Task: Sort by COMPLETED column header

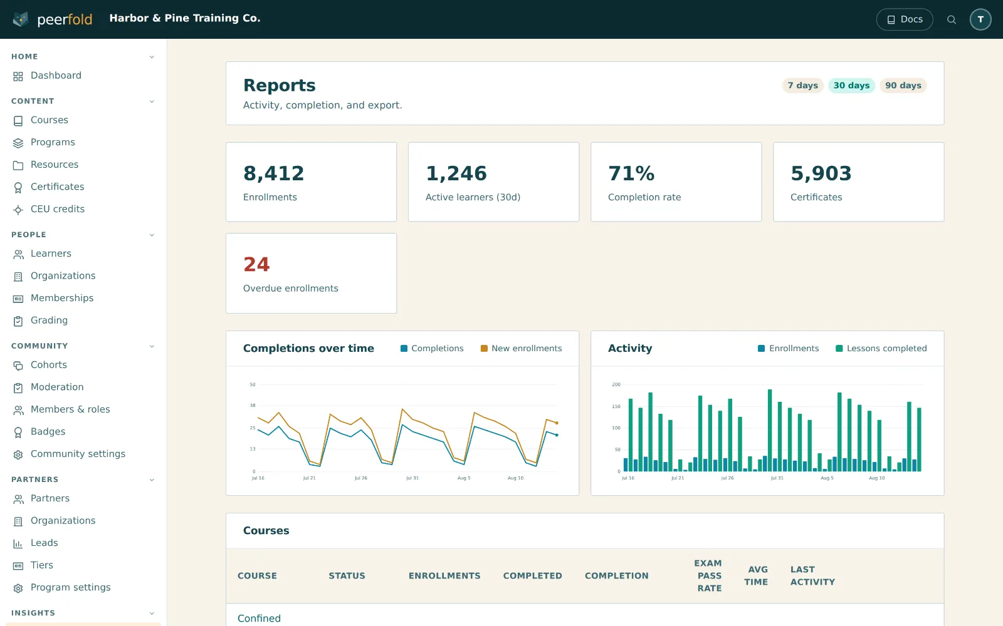Action: 532,576
